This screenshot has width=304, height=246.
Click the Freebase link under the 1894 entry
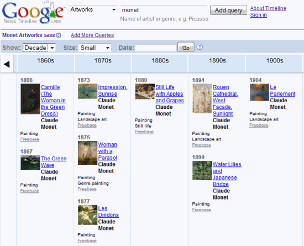click(201, 145)
